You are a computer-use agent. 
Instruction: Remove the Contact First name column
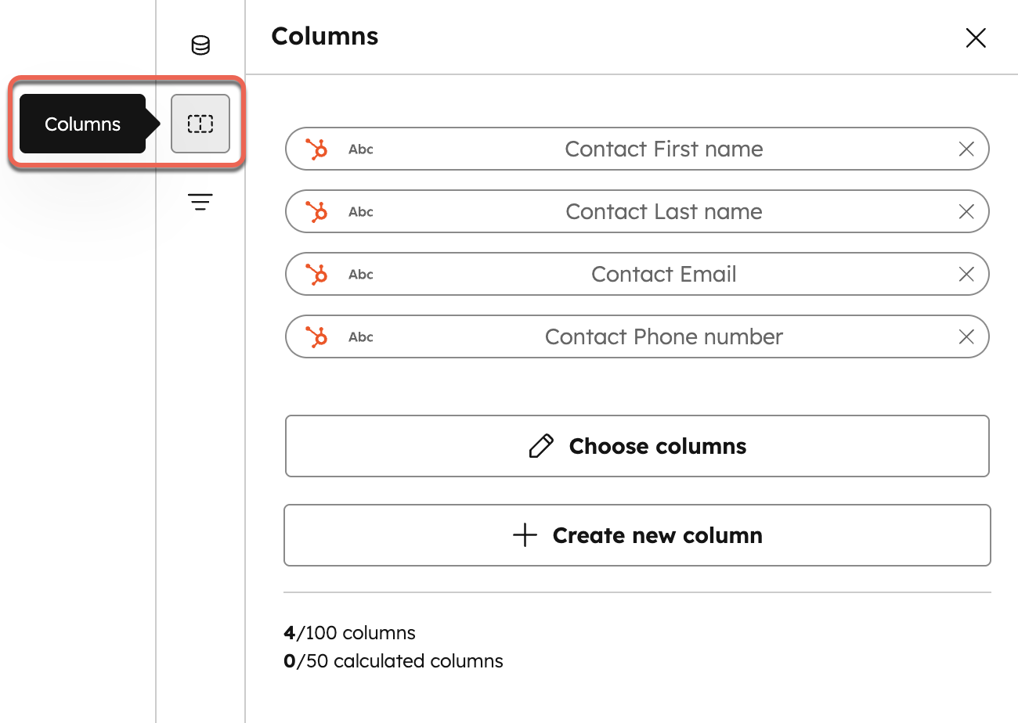(x=966, y=149)
